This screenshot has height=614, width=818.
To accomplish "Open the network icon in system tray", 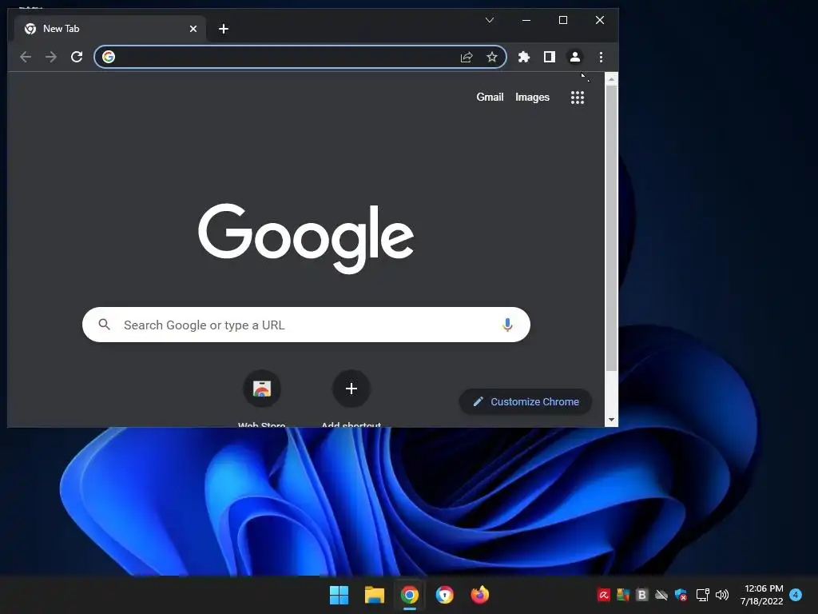I will pyautogui.click(x=703, y=595).
